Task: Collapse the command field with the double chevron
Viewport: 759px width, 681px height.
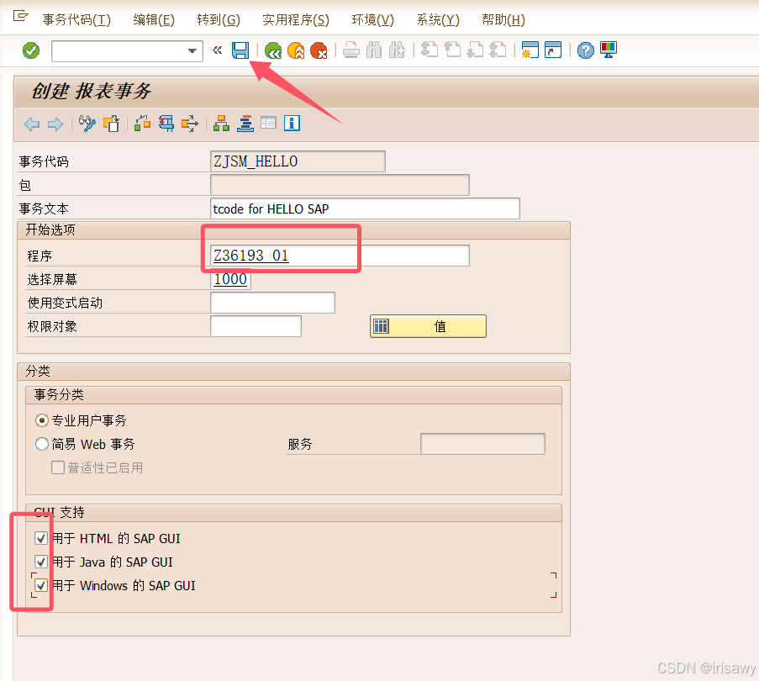Action: (x=218, y=50)
